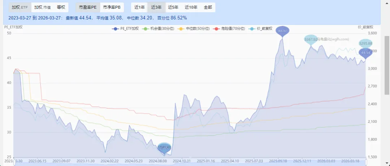390x166 pixels.
Task: Show the full history with 全部
Action: pos(208,8)
